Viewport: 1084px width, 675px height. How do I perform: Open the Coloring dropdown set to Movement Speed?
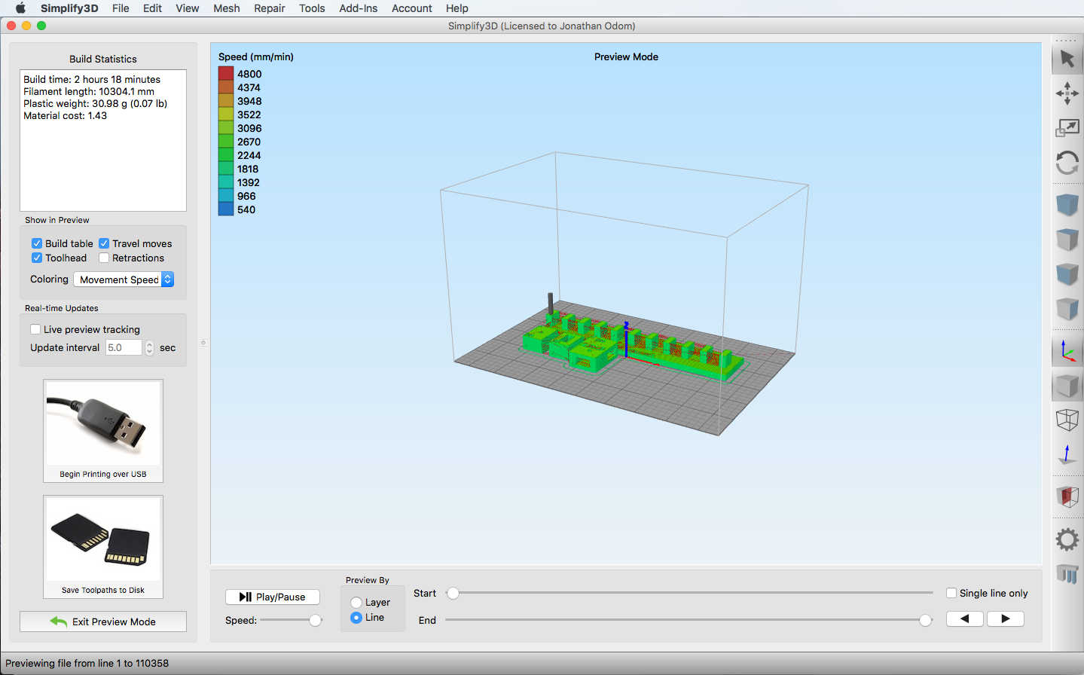pos(124,279)
